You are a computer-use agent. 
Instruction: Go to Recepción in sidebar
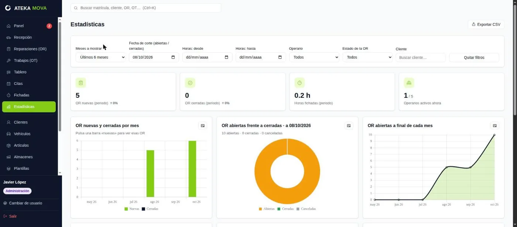pos(29,37)
